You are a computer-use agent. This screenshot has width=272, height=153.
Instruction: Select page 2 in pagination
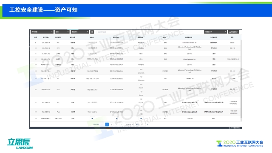[x=111, y=125]
